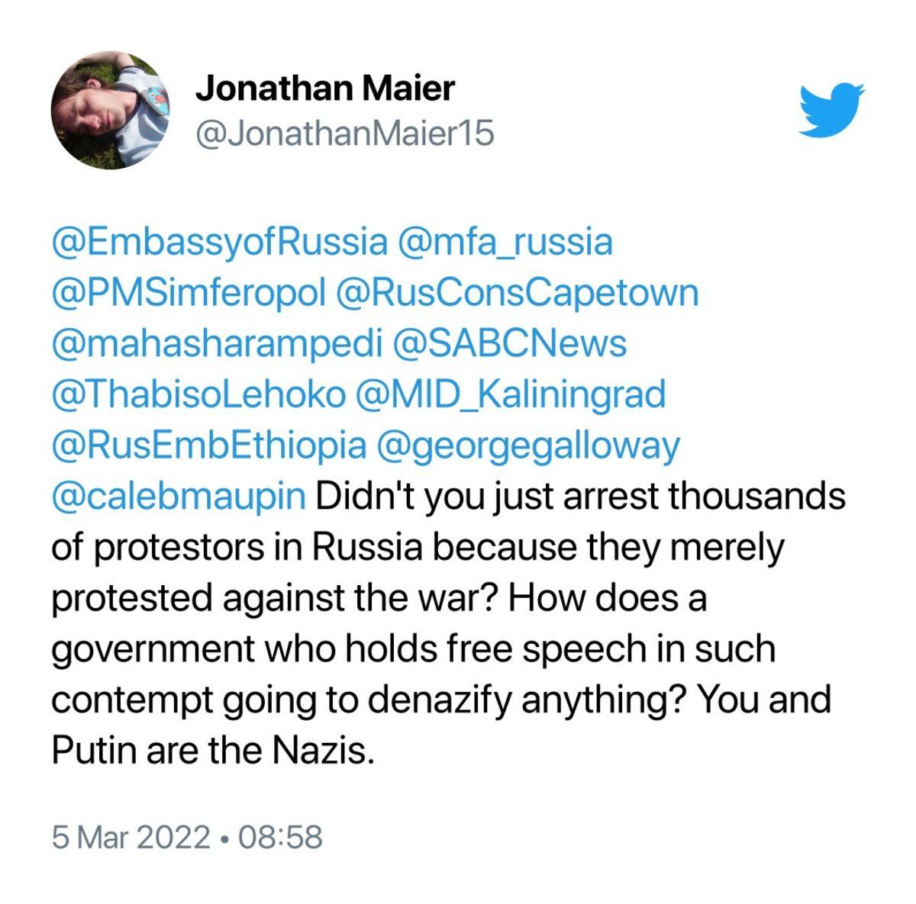Click the Twitter bird logo
This screenshot has height=904, width=916.
coord(832,110)
